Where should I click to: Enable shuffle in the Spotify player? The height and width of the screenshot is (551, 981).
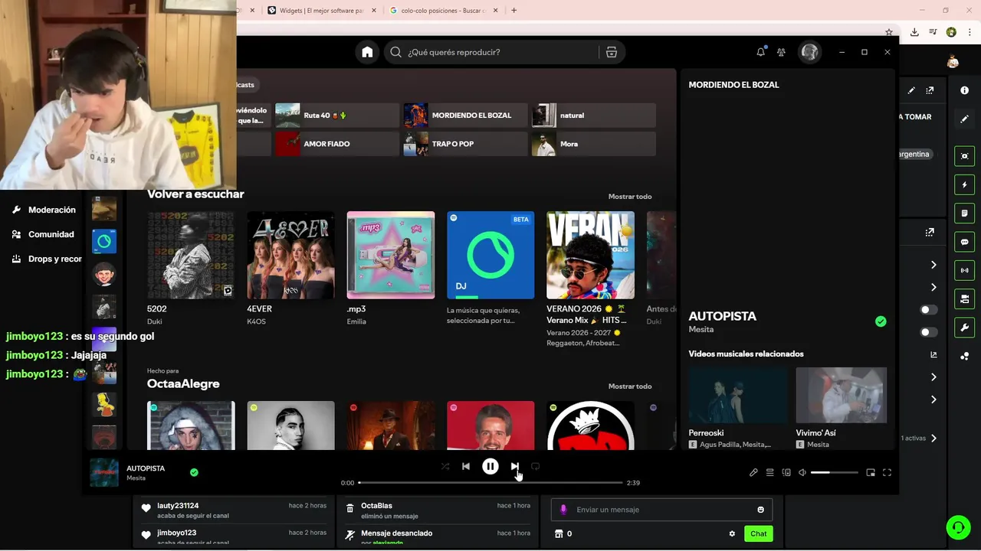[x=445, y=466]
